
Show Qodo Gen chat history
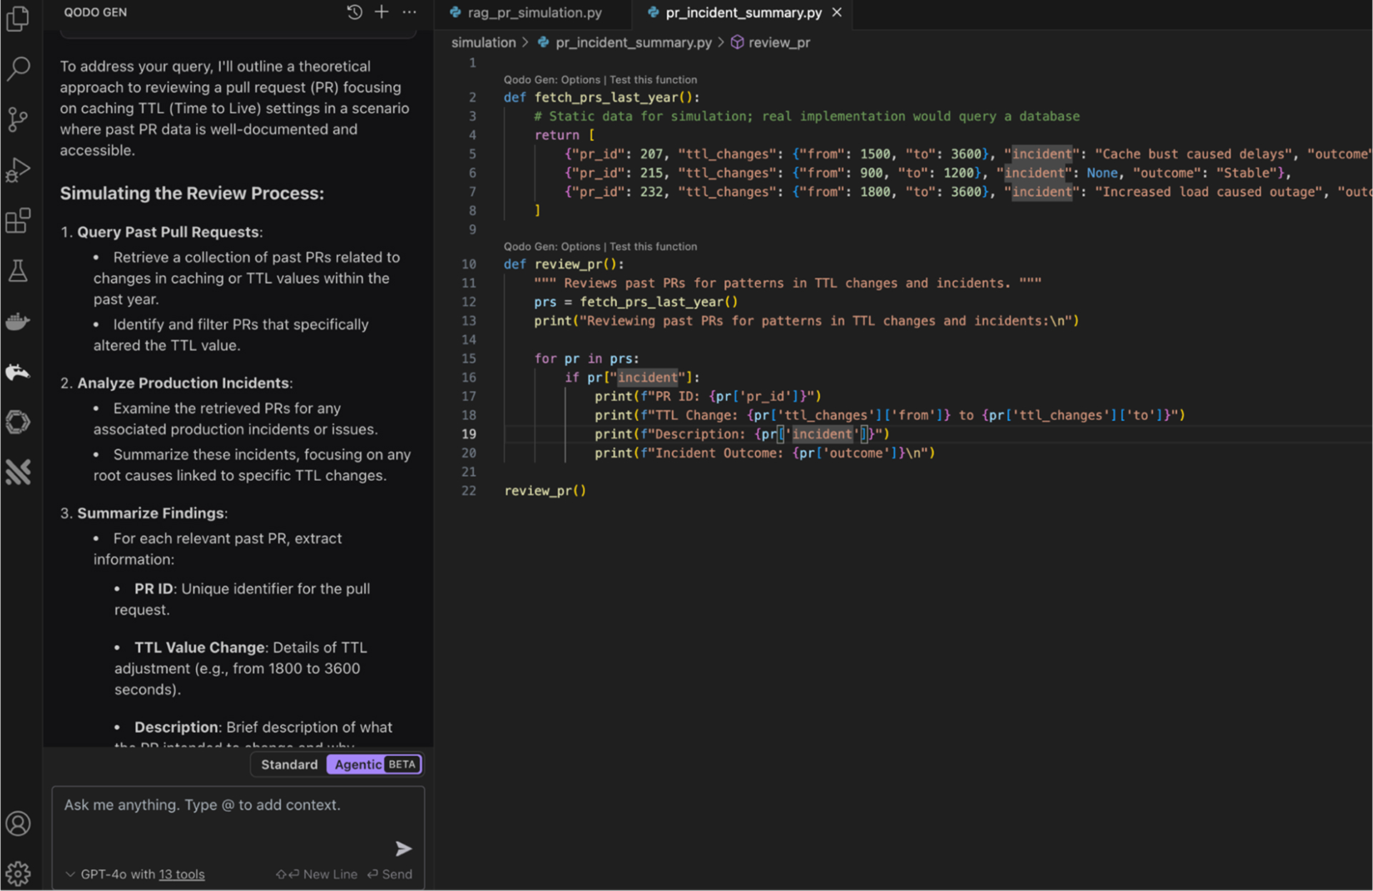click(355, 12)
